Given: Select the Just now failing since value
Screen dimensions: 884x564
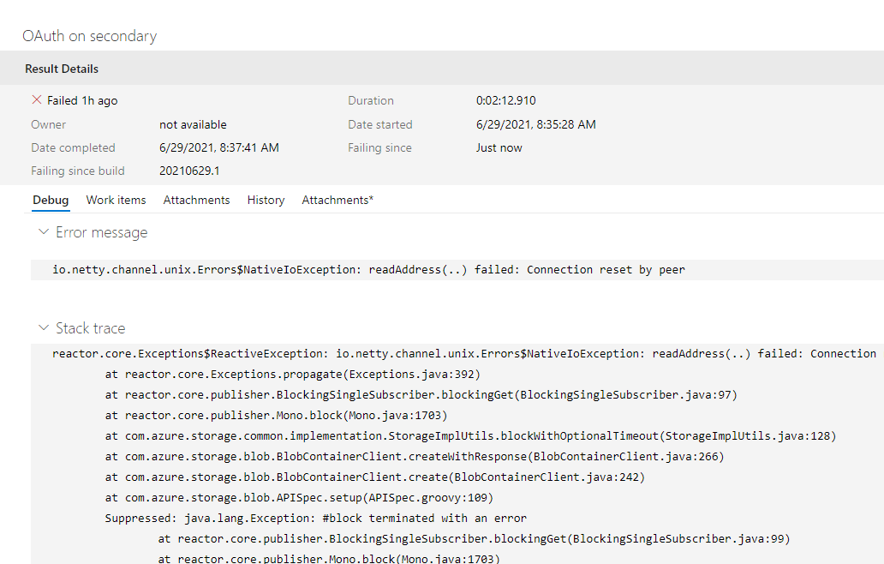Looking at the screenshot, I should pyautogui.click(x=499, y=147).
